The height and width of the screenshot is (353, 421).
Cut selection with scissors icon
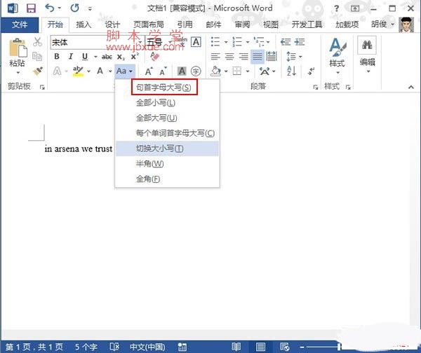point(38,42)
